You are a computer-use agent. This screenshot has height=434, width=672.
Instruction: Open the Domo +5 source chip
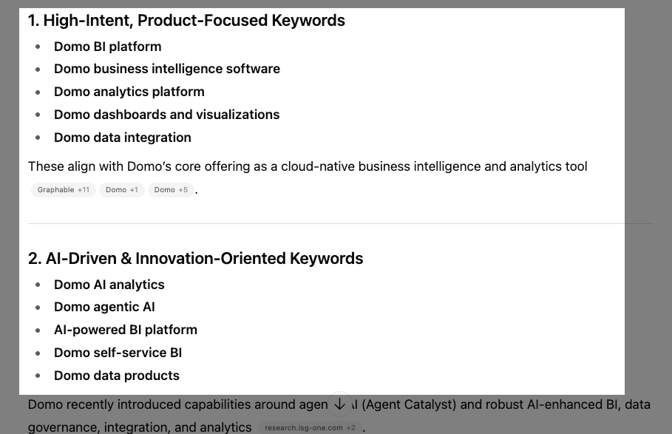[x=172, y=190]
